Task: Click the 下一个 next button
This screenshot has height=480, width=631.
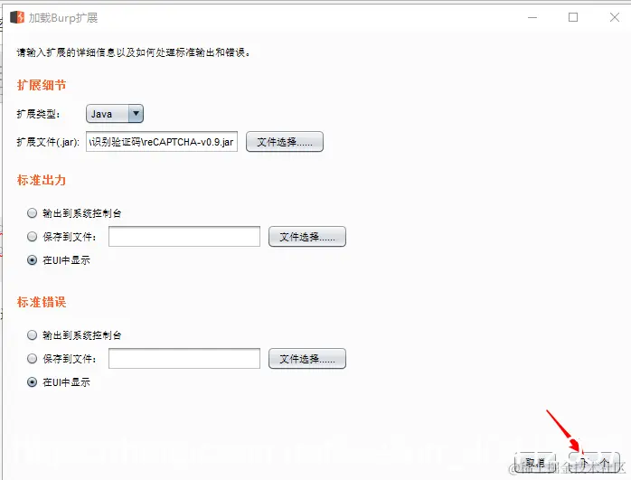Action: click(x=594, y=463)
